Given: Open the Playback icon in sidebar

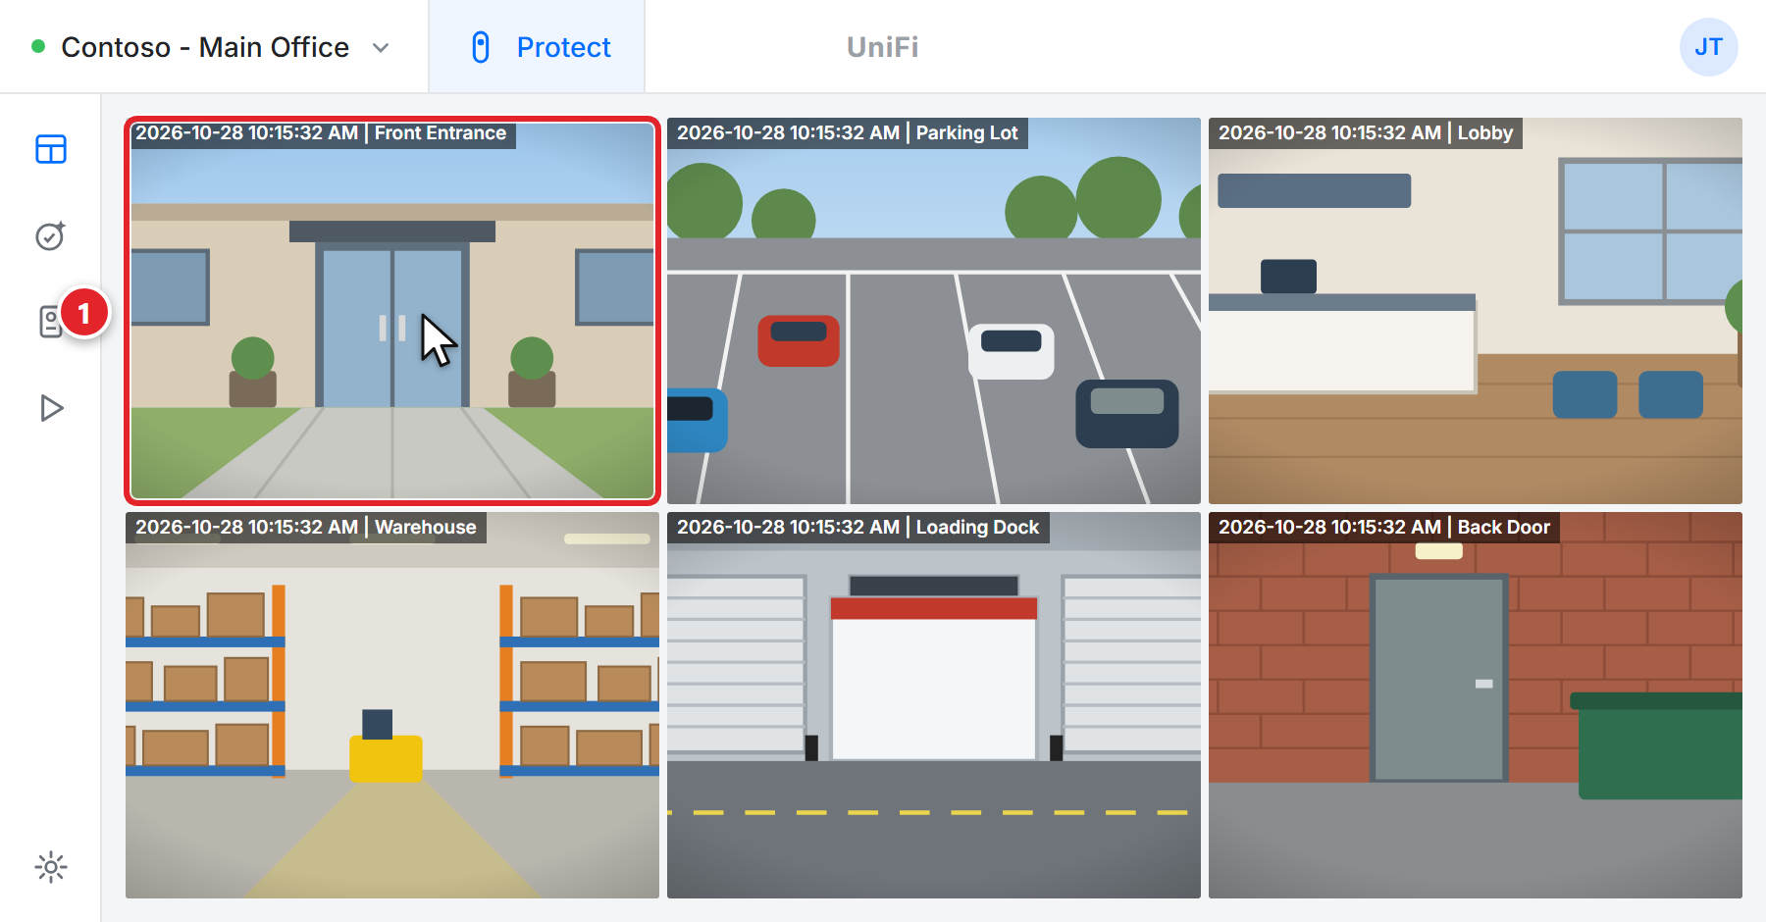Looking at the screenshot, I should (51, 408).
